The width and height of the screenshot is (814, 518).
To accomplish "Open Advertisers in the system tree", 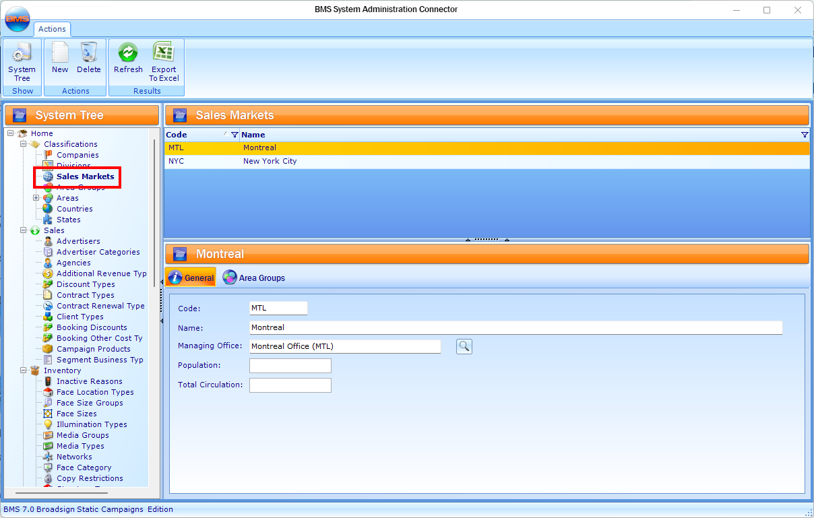I will click(x=78, y=241).
